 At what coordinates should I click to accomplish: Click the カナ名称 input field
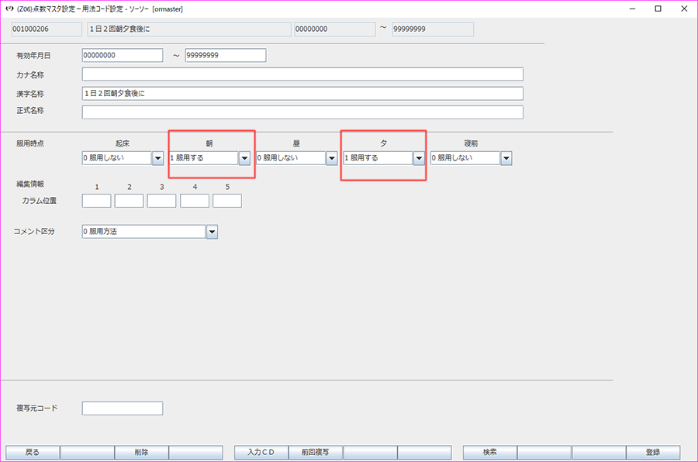[302, 74]
